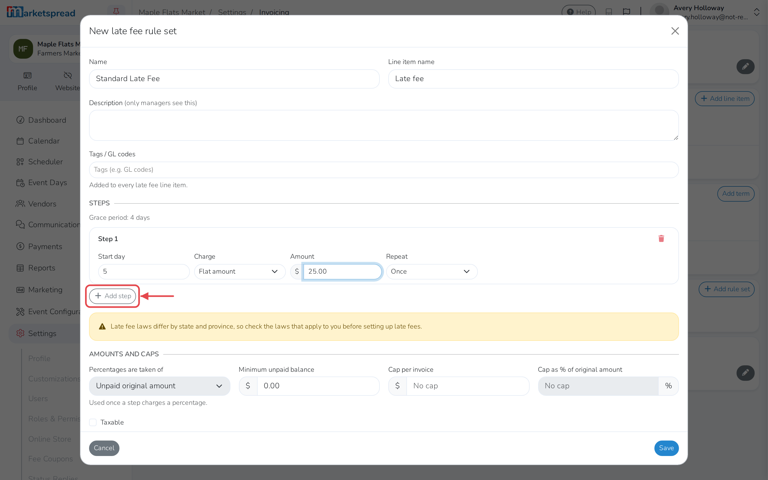768x480 pixels.
Task: Open Calendar in the sidebar
Action: [x=44, y=141]
